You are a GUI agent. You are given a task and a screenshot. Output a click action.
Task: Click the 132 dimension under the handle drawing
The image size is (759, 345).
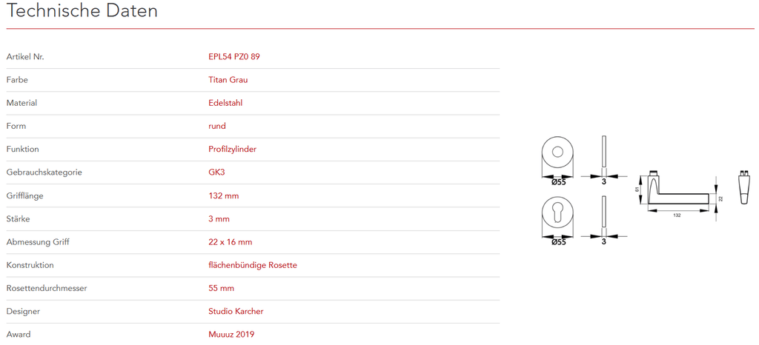pyautogui.click(x=677, y=215)
